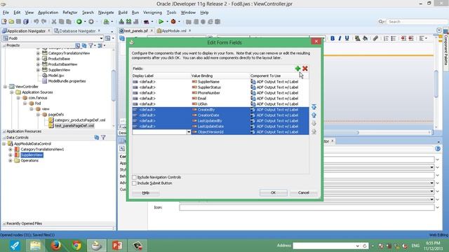
Task: Expand the CategoryTranslationsView1 node
Action: click(x=11, y=149)
